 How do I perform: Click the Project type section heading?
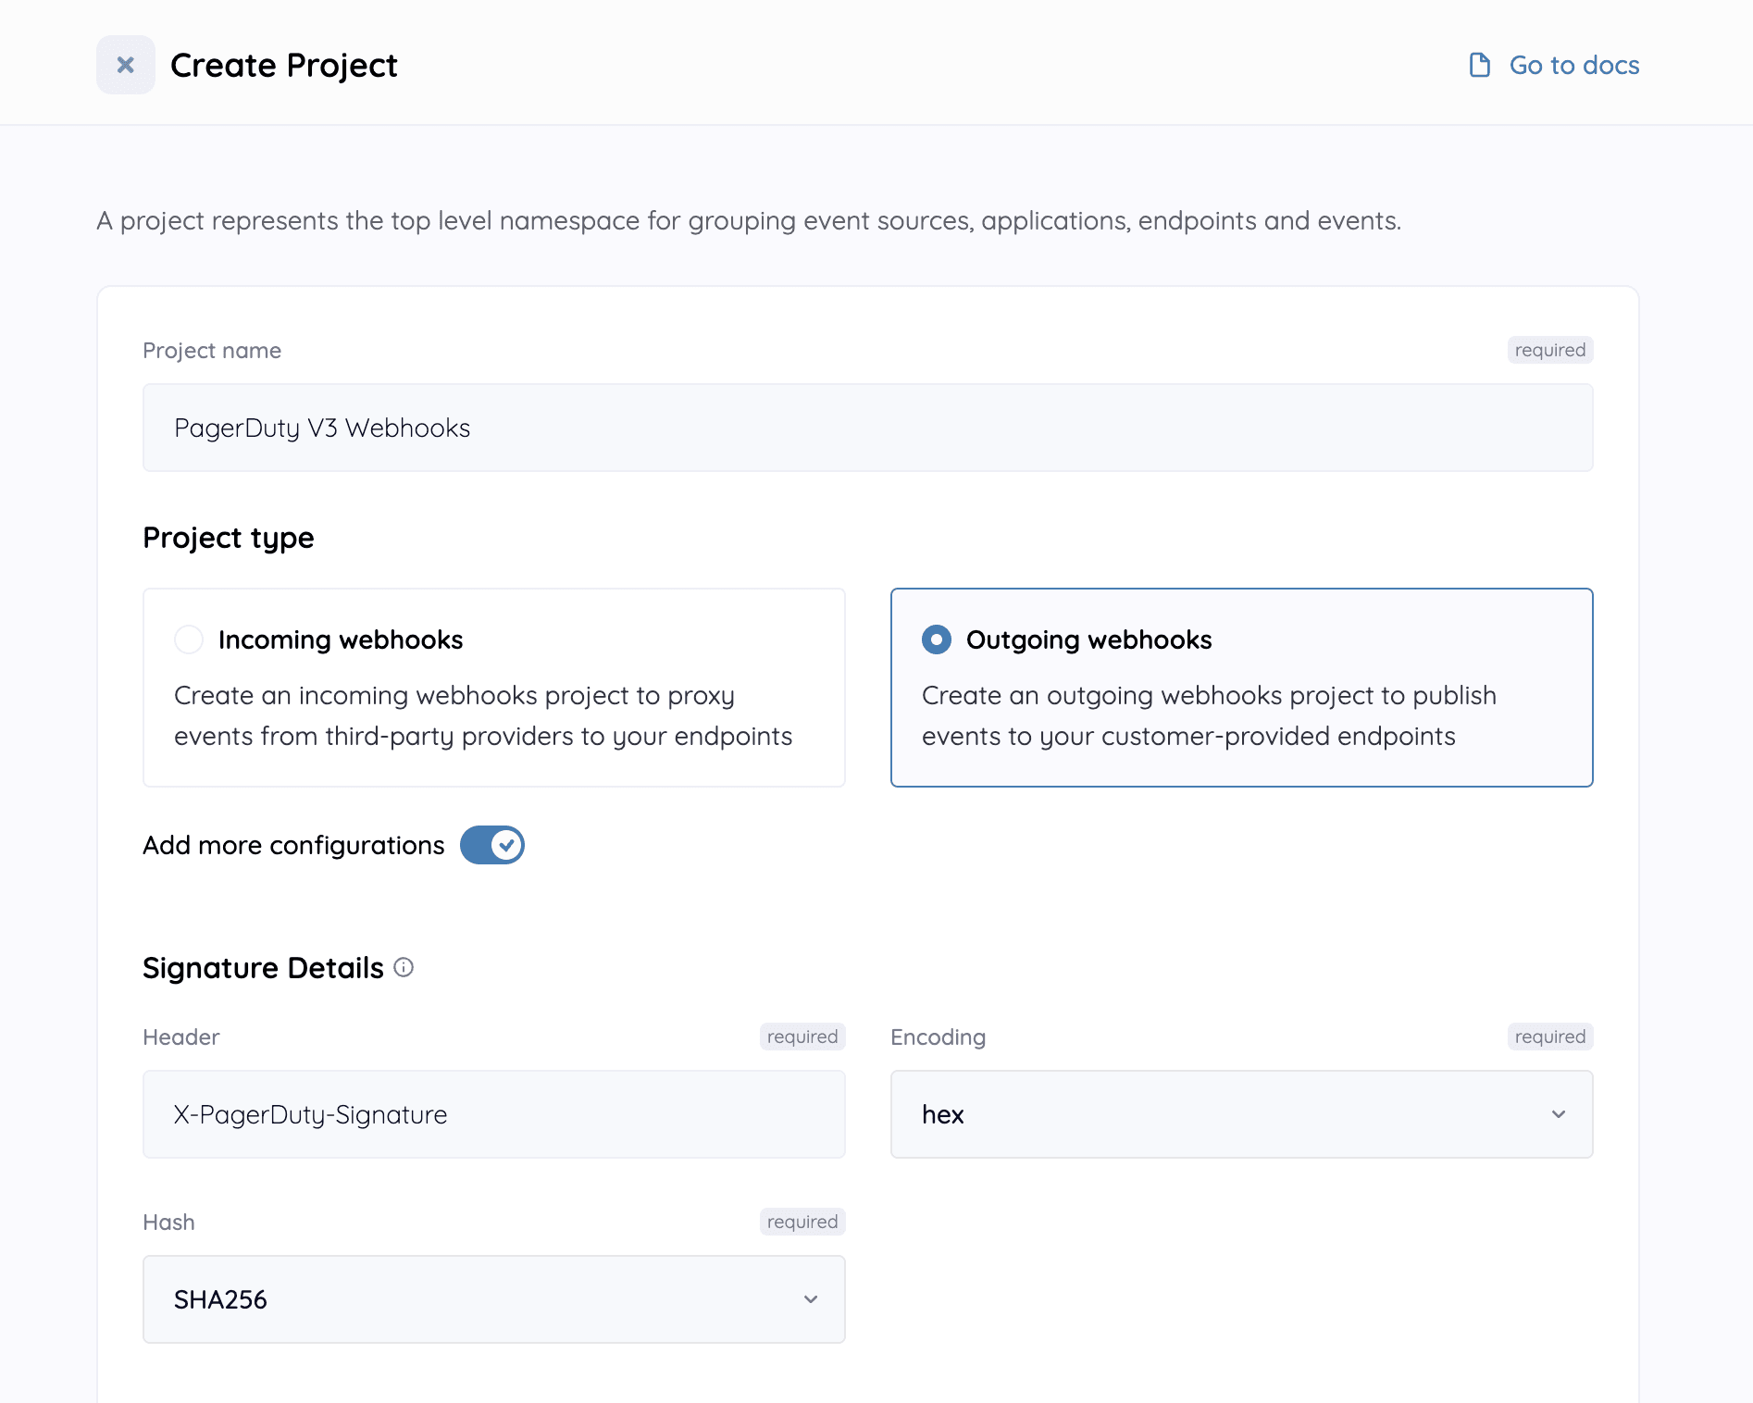click(228, 538)
